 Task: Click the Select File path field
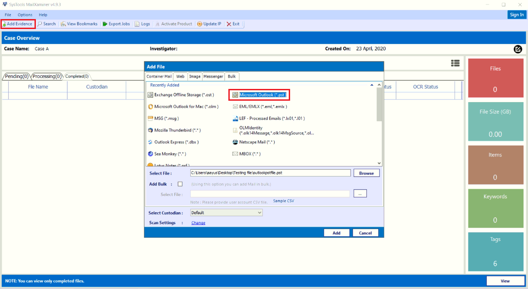271,173
